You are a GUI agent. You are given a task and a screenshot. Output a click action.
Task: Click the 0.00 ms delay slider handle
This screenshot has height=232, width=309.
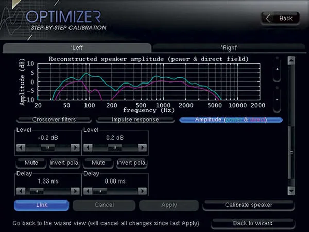point(100,191)
